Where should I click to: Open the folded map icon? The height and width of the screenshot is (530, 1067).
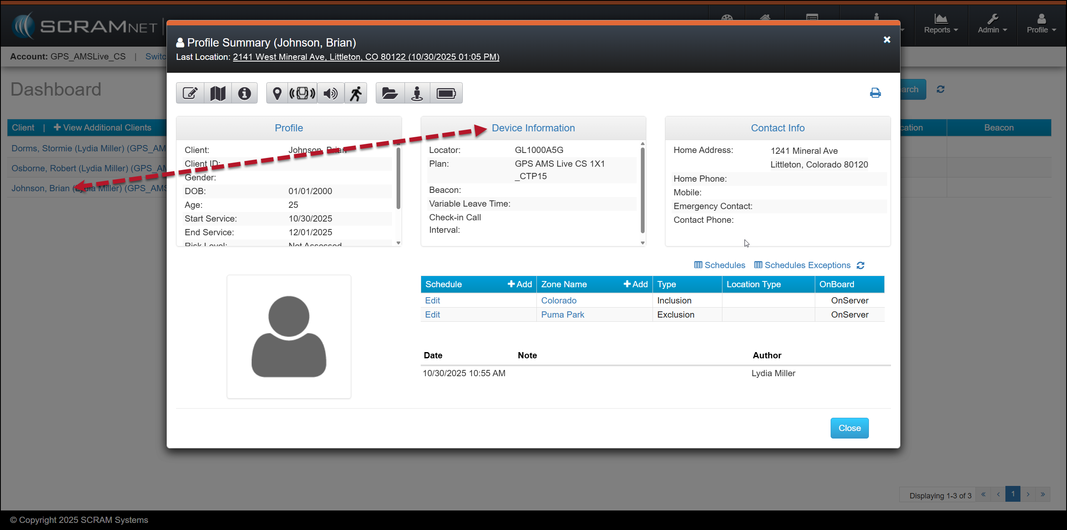point(218,93)
